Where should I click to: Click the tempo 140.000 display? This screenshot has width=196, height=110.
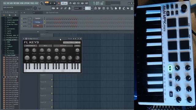[x=64, y=3]
